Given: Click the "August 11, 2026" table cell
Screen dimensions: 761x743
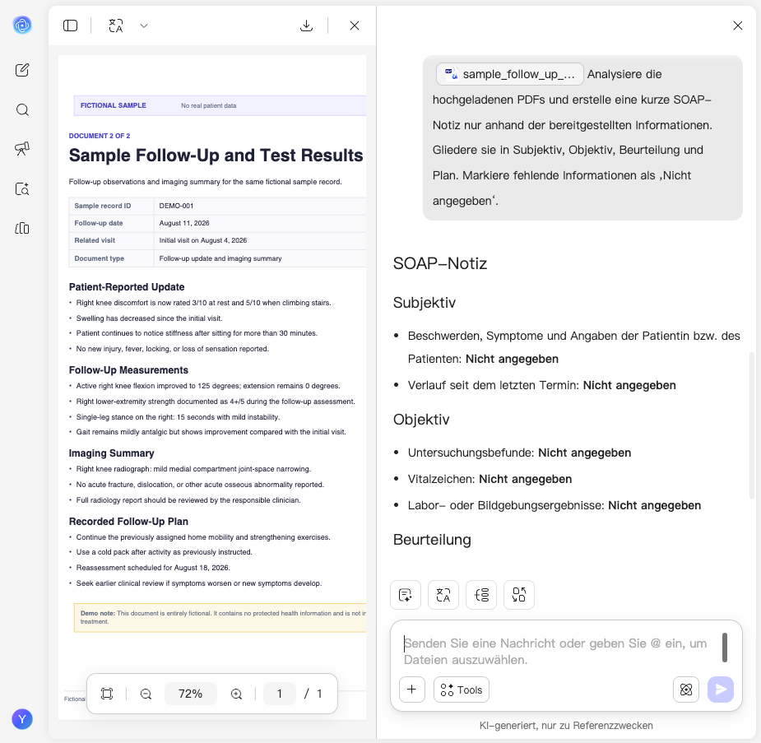Looking at the screenshot, I should [x=184, y=223].
